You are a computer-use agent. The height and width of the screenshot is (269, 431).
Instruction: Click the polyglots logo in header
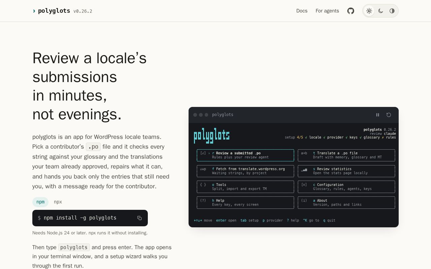coord(51,11)
